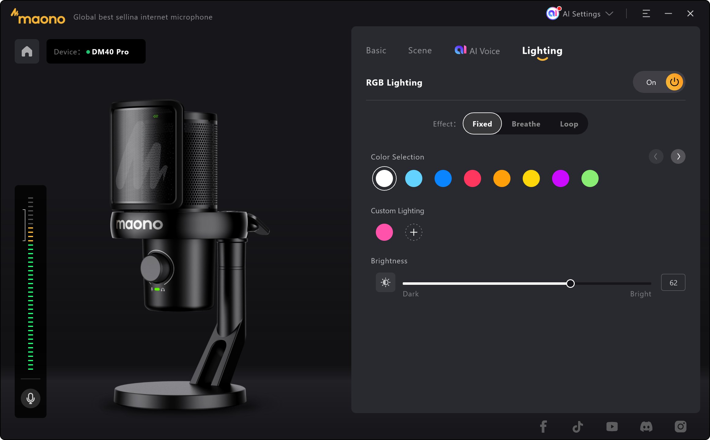Switch to the AI Voice tab
This screenshot has height=440, width=710.
click(x=477, y=51)
